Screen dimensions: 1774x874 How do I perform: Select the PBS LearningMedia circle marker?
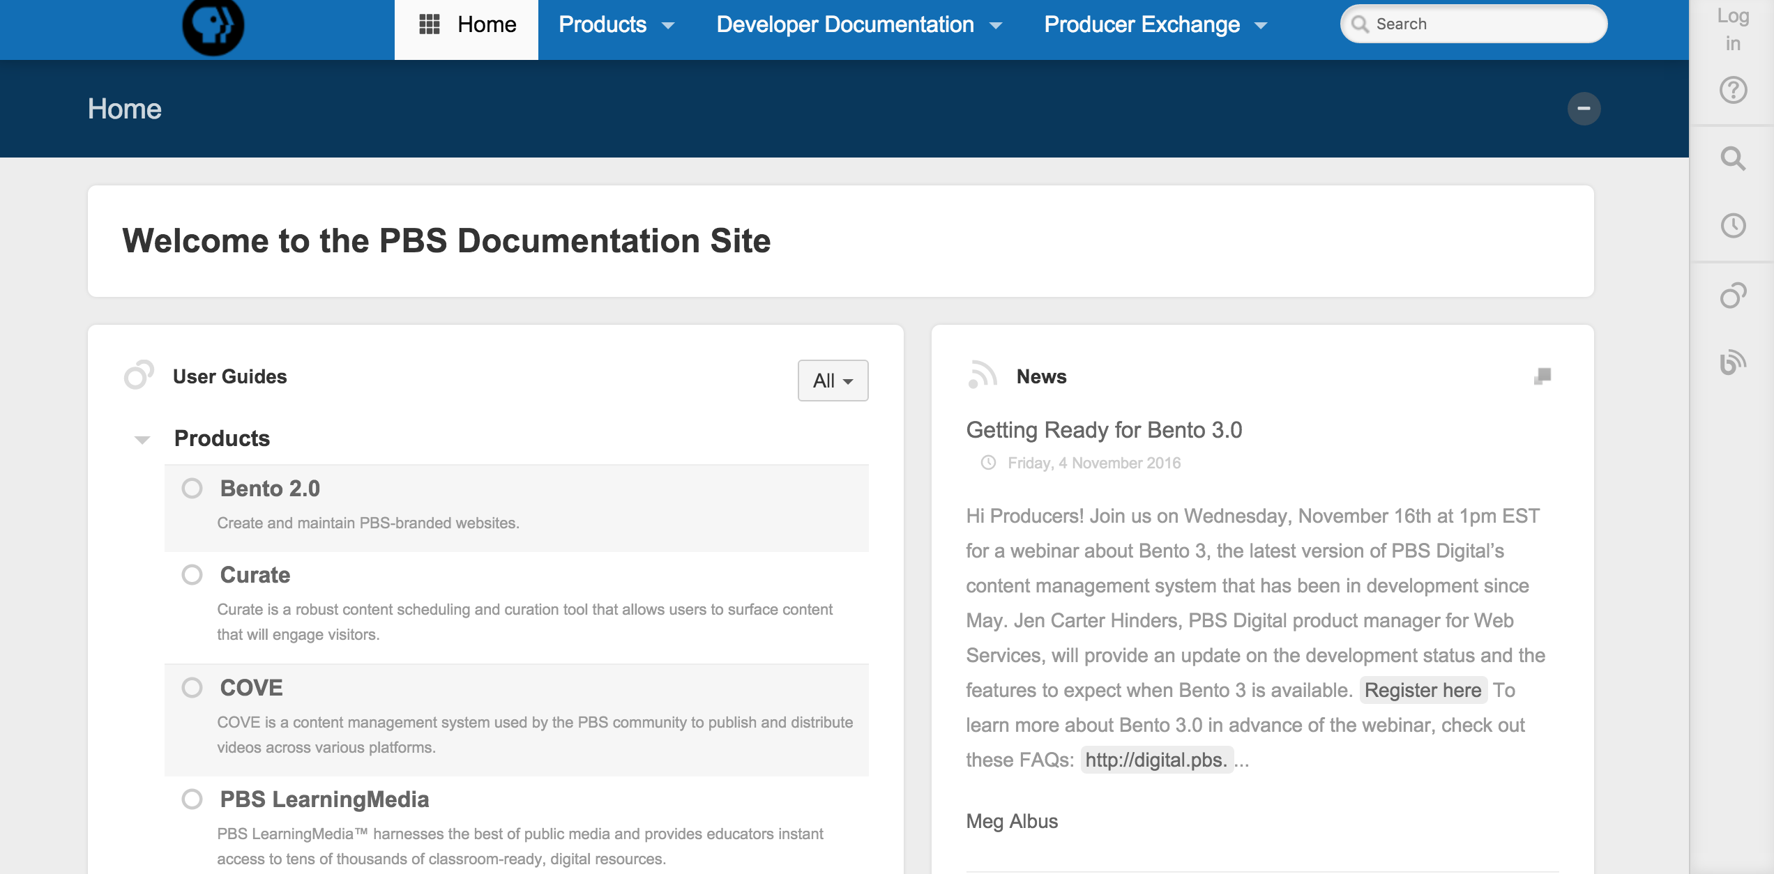click(192, 799)
